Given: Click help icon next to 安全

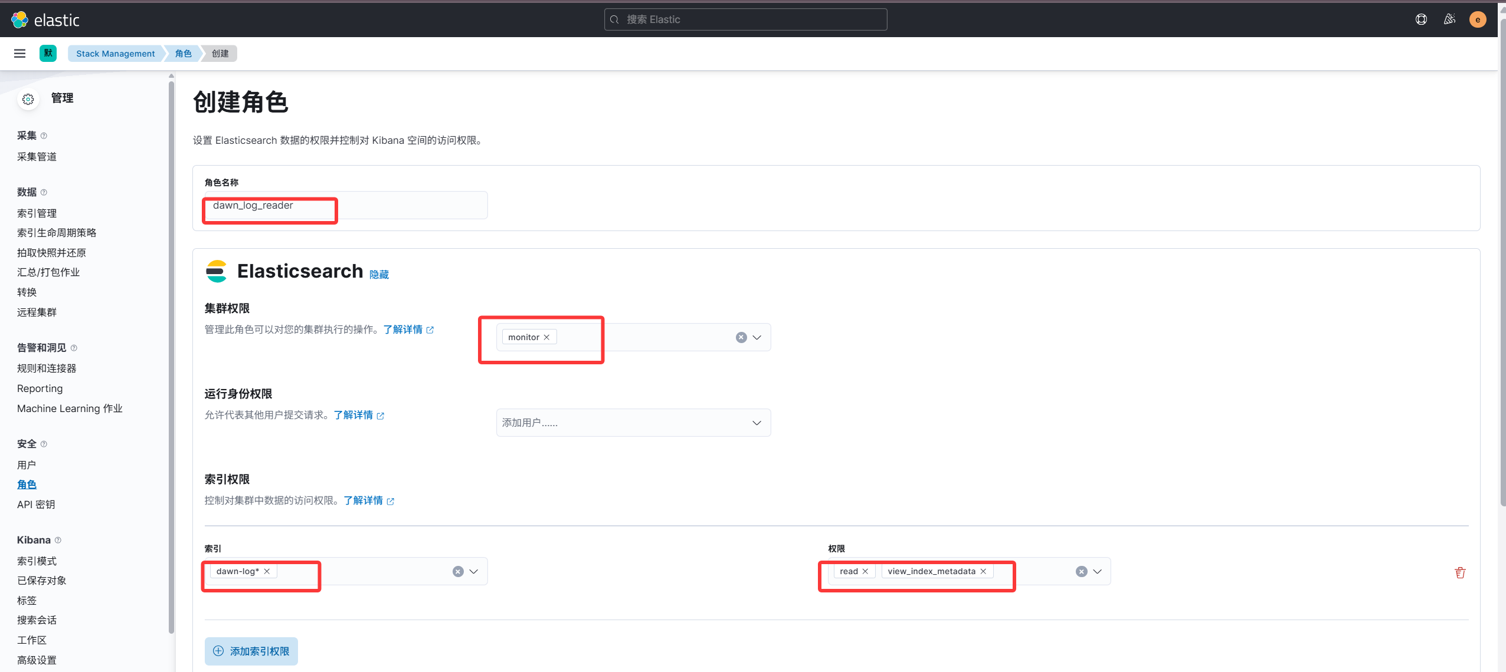Looking at the screenshot, I should (x=44, y=444).
